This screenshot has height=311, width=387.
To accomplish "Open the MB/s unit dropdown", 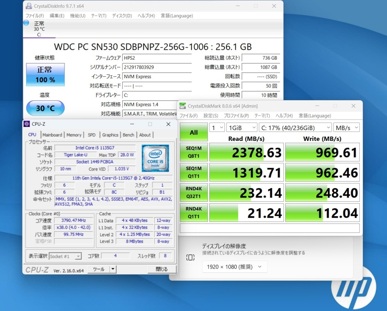I will pos(346,128).
